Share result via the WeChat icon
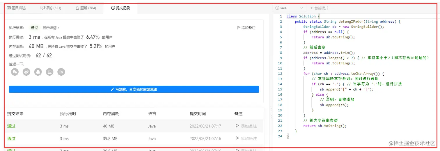This screenshot has width=440, height=151. click(x=15, y=72)
